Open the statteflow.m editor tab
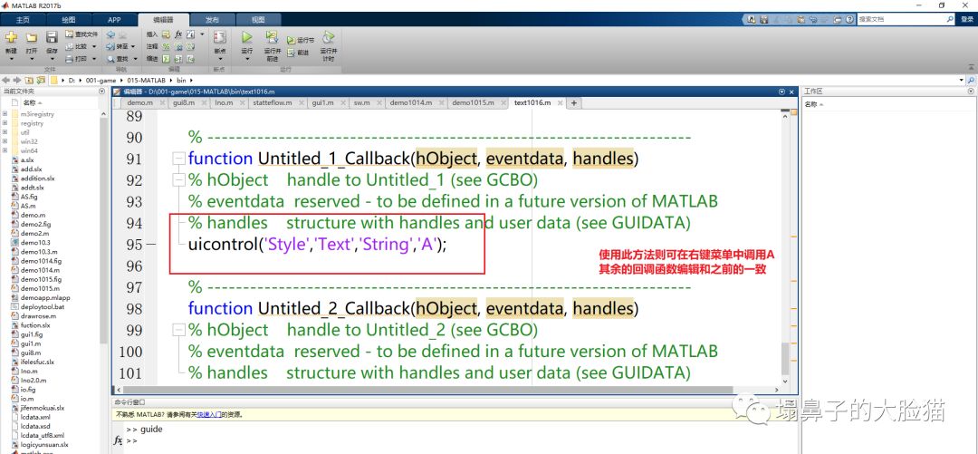The width and height of the screenshot is (978, 454). tap(273, 102)
